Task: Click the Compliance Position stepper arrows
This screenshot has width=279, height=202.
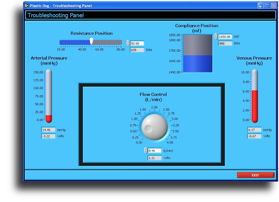Action: (216, 37)
